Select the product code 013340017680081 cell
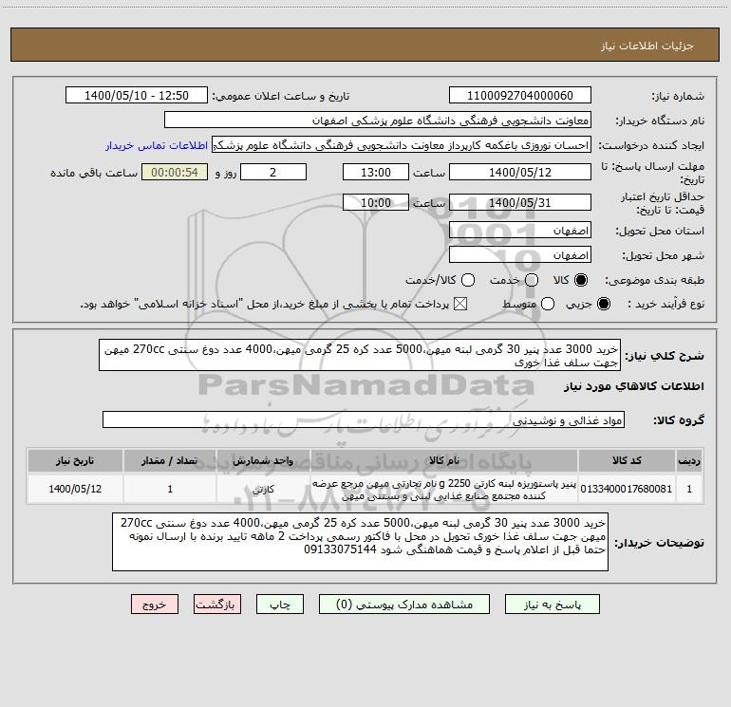This screenshot has width=731, height=707. [627, 489]
